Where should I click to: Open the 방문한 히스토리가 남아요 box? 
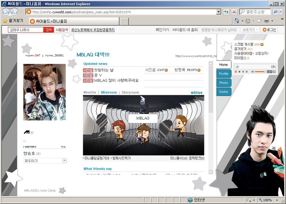click(x=219, y=30)
